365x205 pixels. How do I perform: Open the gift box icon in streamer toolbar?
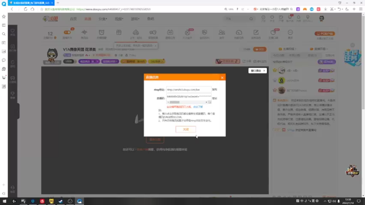pos(119,32)
